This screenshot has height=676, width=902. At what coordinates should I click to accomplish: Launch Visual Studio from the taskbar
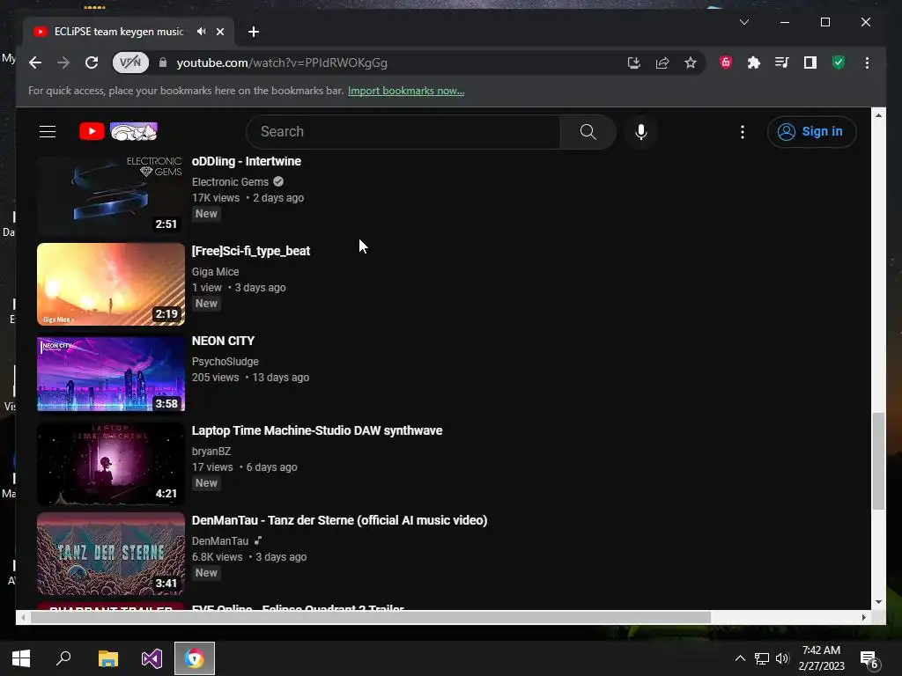152,658
